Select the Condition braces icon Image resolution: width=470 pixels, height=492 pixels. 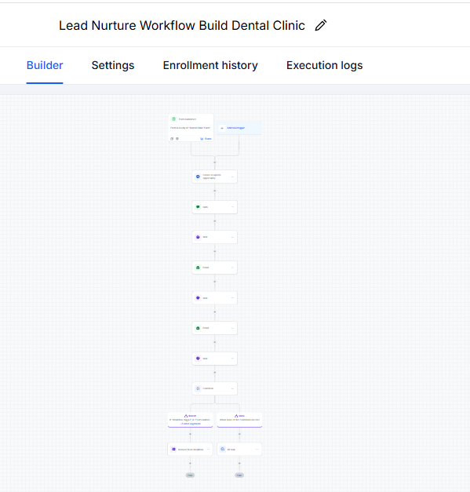coord(198,388)
